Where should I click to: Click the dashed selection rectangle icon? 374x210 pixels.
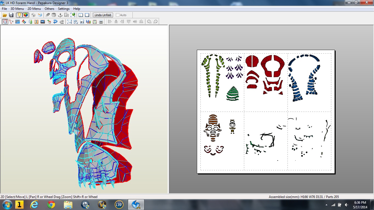(x=70, y=22)
